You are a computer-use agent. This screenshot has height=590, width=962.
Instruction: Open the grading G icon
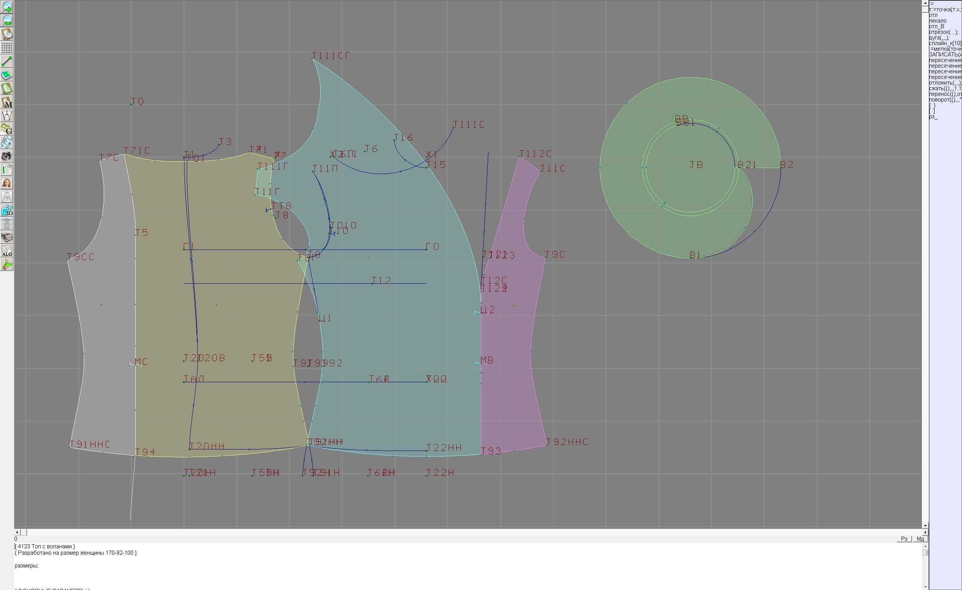[7, 129]
